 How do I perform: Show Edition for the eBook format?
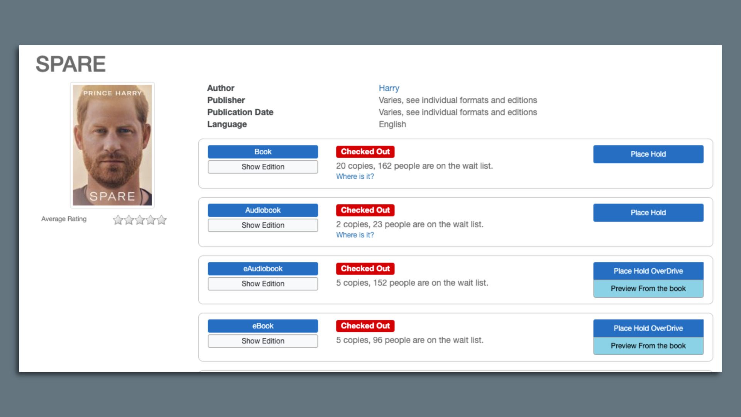[x=263, y=341]
